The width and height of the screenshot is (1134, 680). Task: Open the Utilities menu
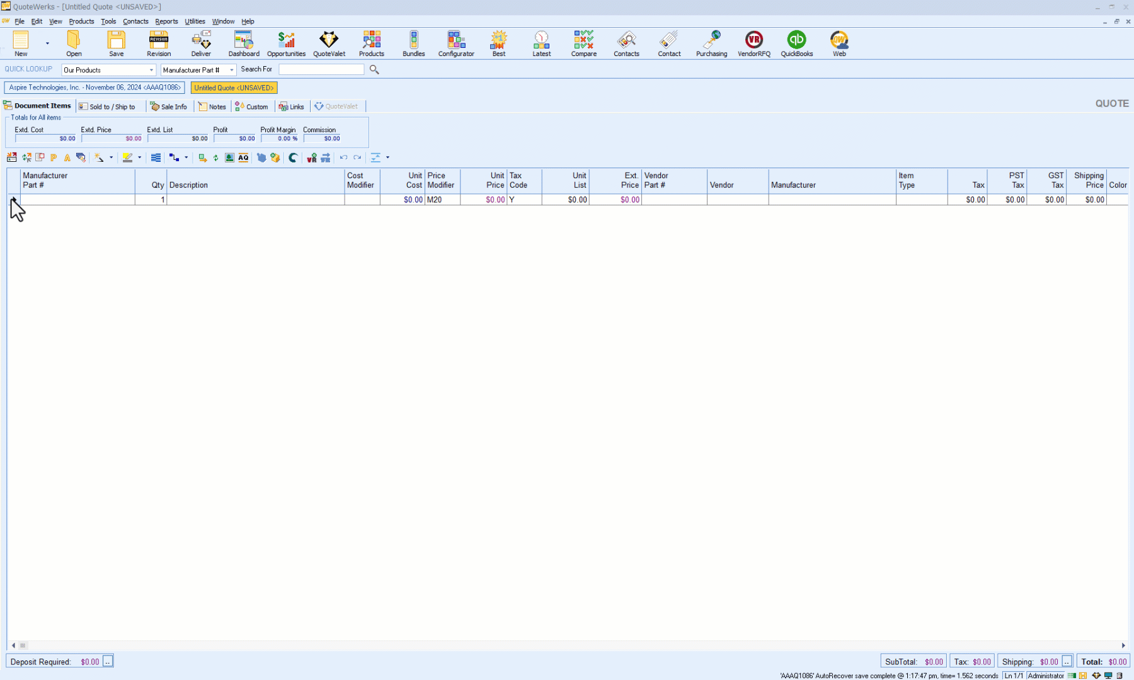coord(195,21)
